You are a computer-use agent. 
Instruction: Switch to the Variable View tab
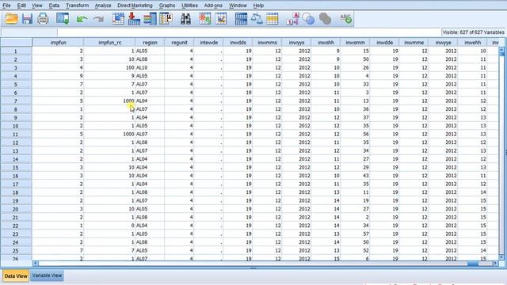click(47, 275)
